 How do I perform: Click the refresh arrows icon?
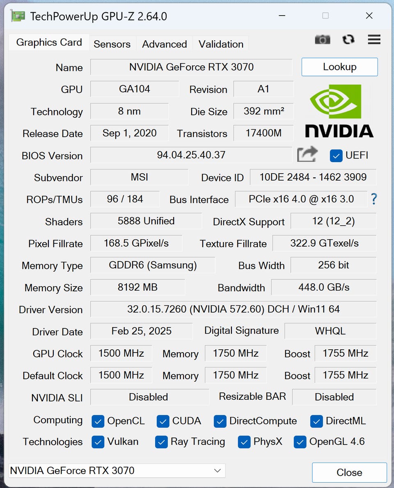click(348, 39)
